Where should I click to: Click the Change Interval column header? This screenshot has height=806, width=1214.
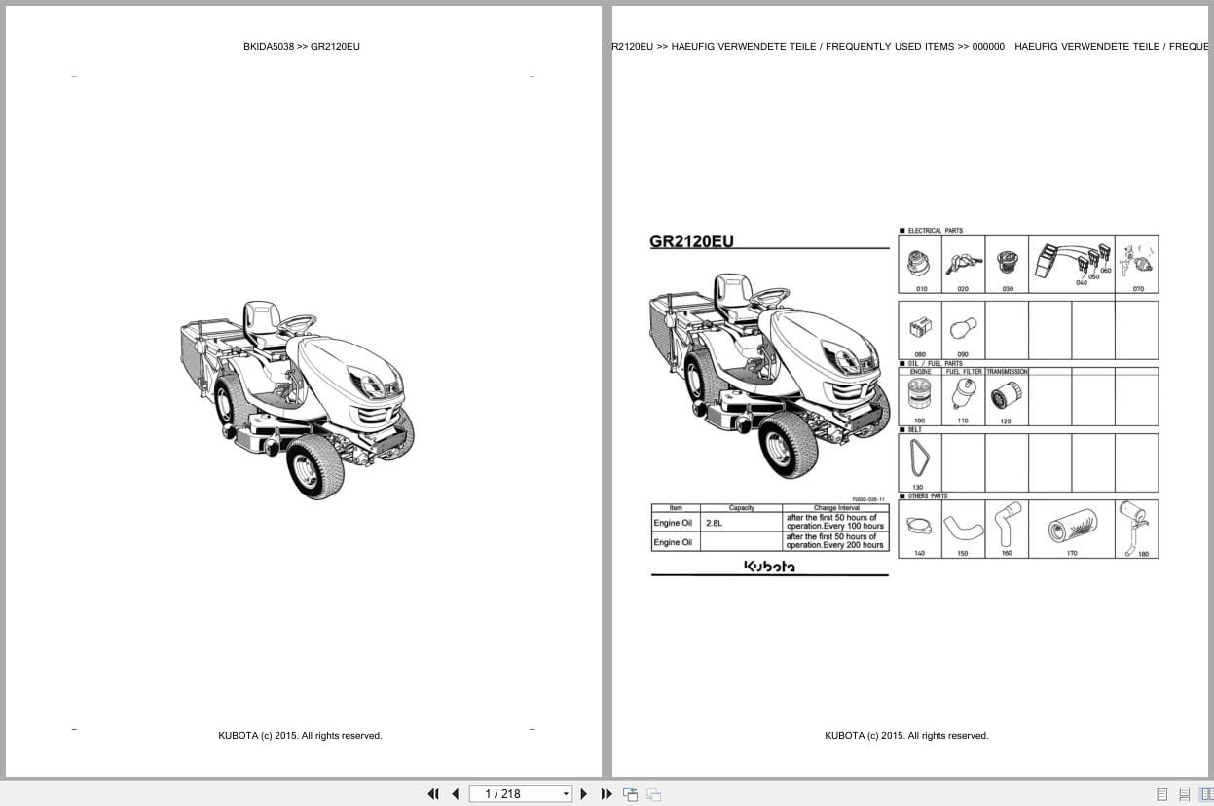(835, 508)
